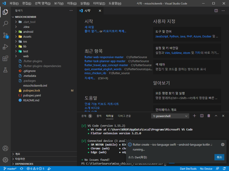
Task: Kill terminal with trash icon
Action: (x=209, y=116)
